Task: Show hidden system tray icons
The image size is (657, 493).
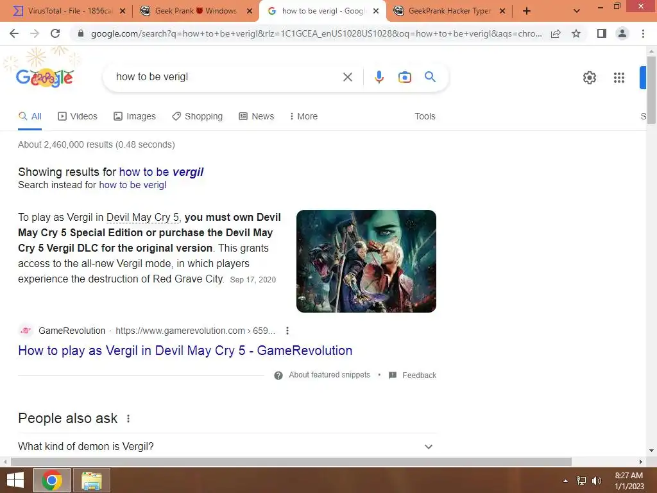Action: point(565,481)
